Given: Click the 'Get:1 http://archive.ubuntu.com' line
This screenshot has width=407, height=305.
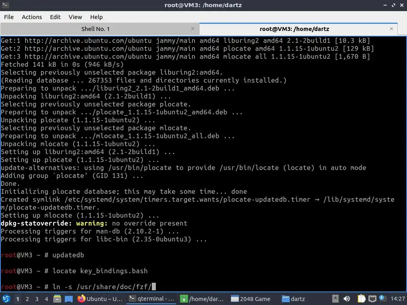Looking at the screenshot, I should 185,41.
